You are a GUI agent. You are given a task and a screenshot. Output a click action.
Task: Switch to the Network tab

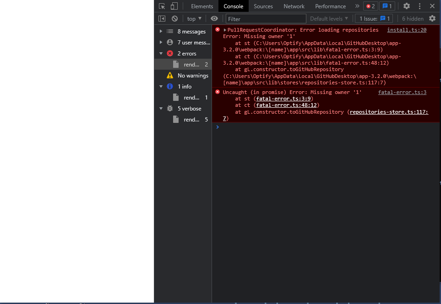point(294,6)
